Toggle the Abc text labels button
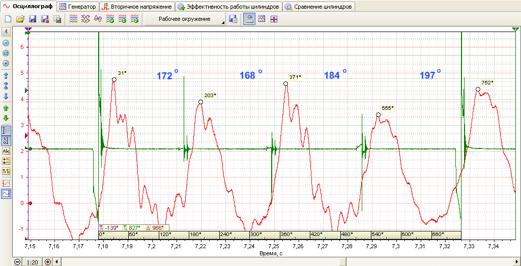Viewport: 521px width, 266px height. tap(6, 151)
